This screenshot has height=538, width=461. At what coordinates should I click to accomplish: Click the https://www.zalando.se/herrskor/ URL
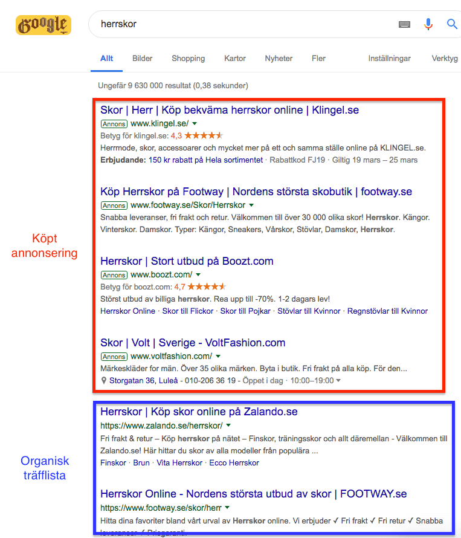click(161, 426)
